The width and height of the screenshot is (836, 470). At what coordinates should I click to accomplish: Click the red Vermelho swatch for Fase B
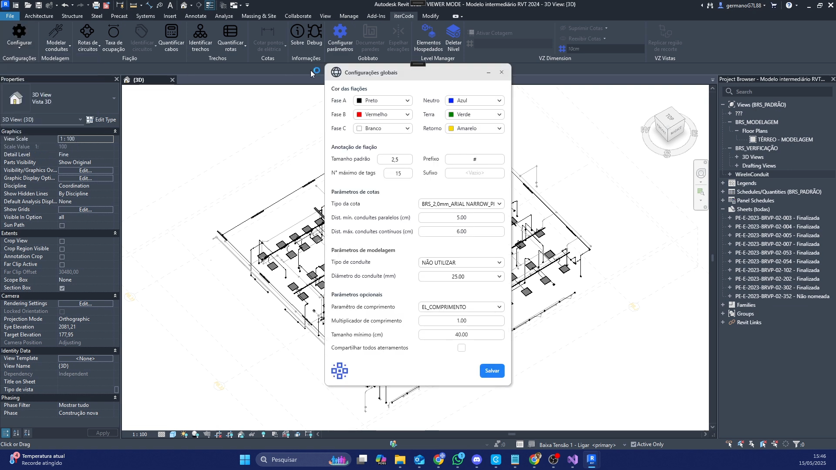point(359,114)
